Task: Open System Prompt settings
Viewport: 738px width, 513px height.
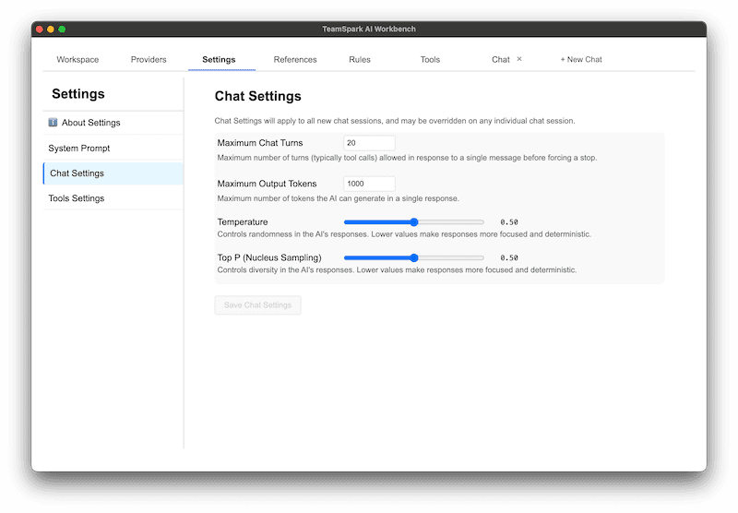Action: [113, 149]
